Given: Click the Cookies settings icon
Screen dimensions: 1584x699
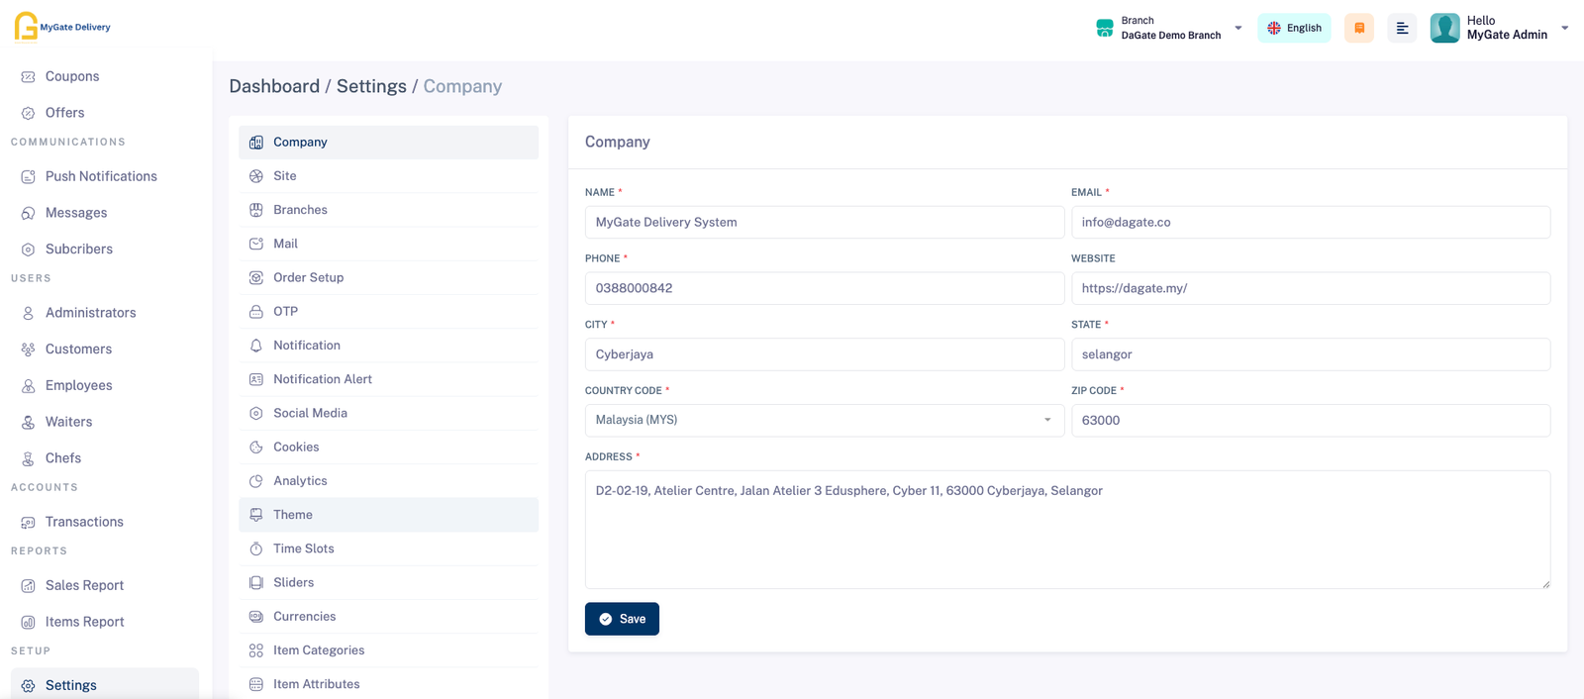Looking at the screenshot, I should 256,448.
